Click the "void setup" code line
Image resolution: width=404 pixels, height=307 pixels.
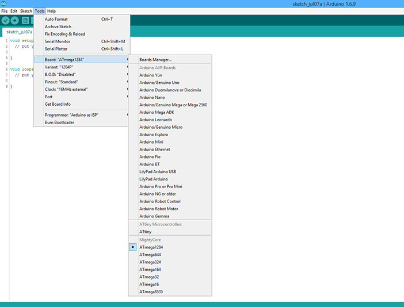coord(22,41)
